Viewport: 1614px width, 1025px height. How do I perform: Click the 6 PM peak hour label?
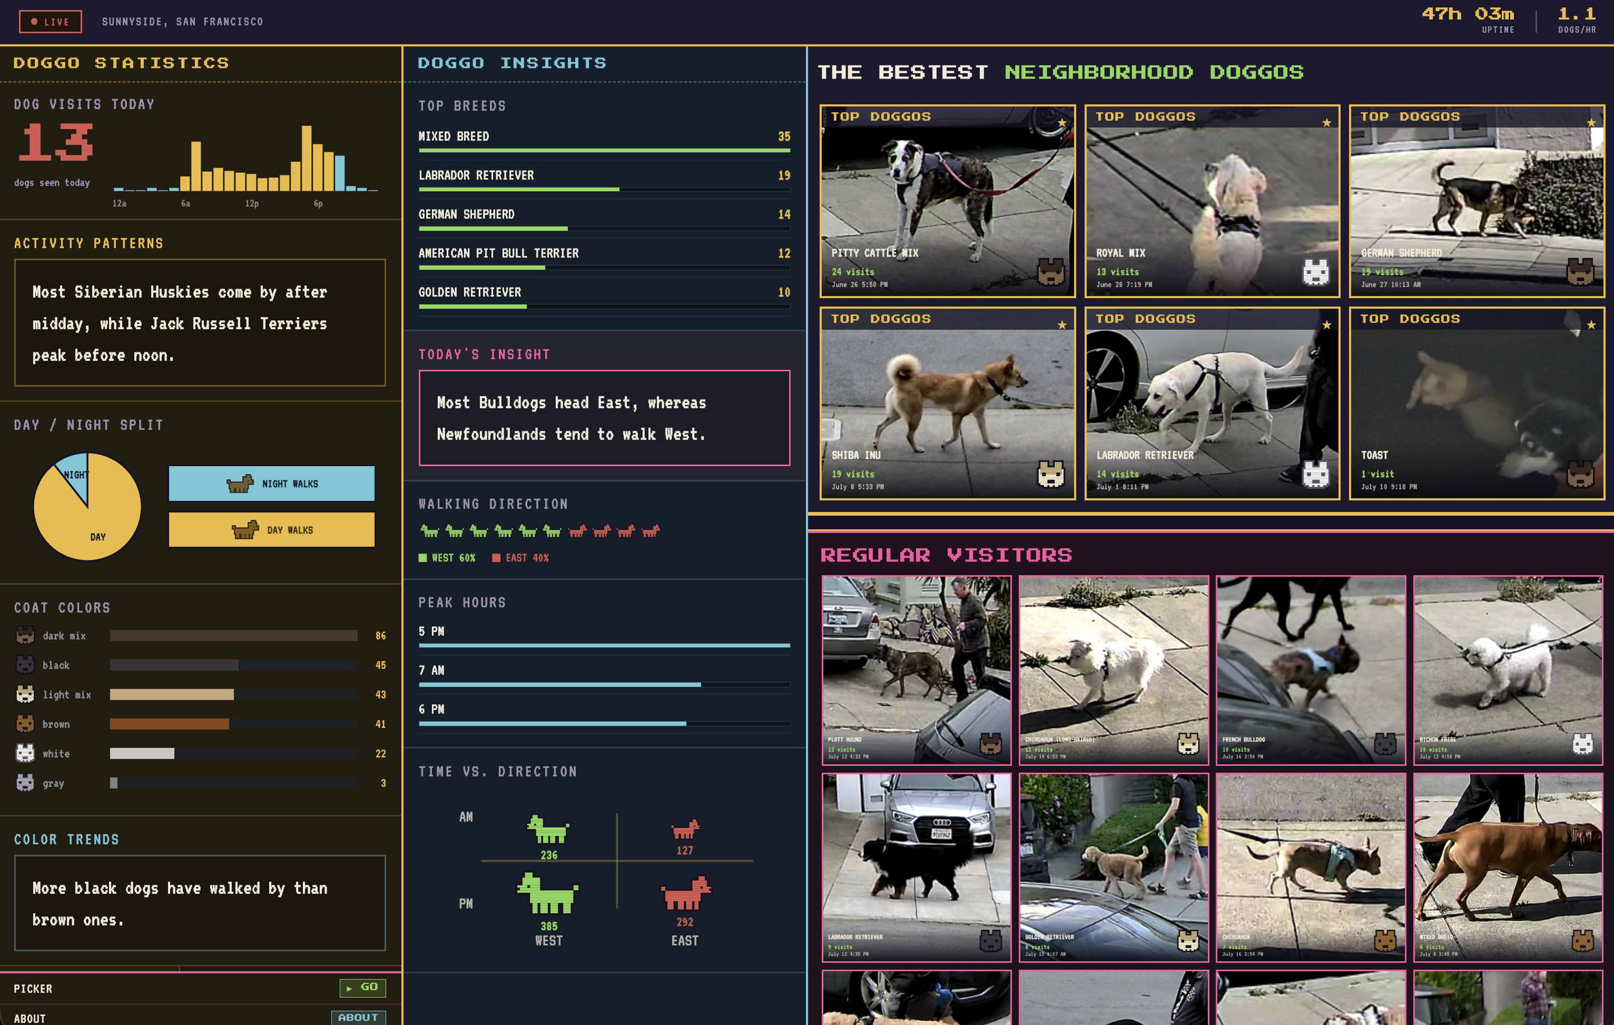coord(432,709)
